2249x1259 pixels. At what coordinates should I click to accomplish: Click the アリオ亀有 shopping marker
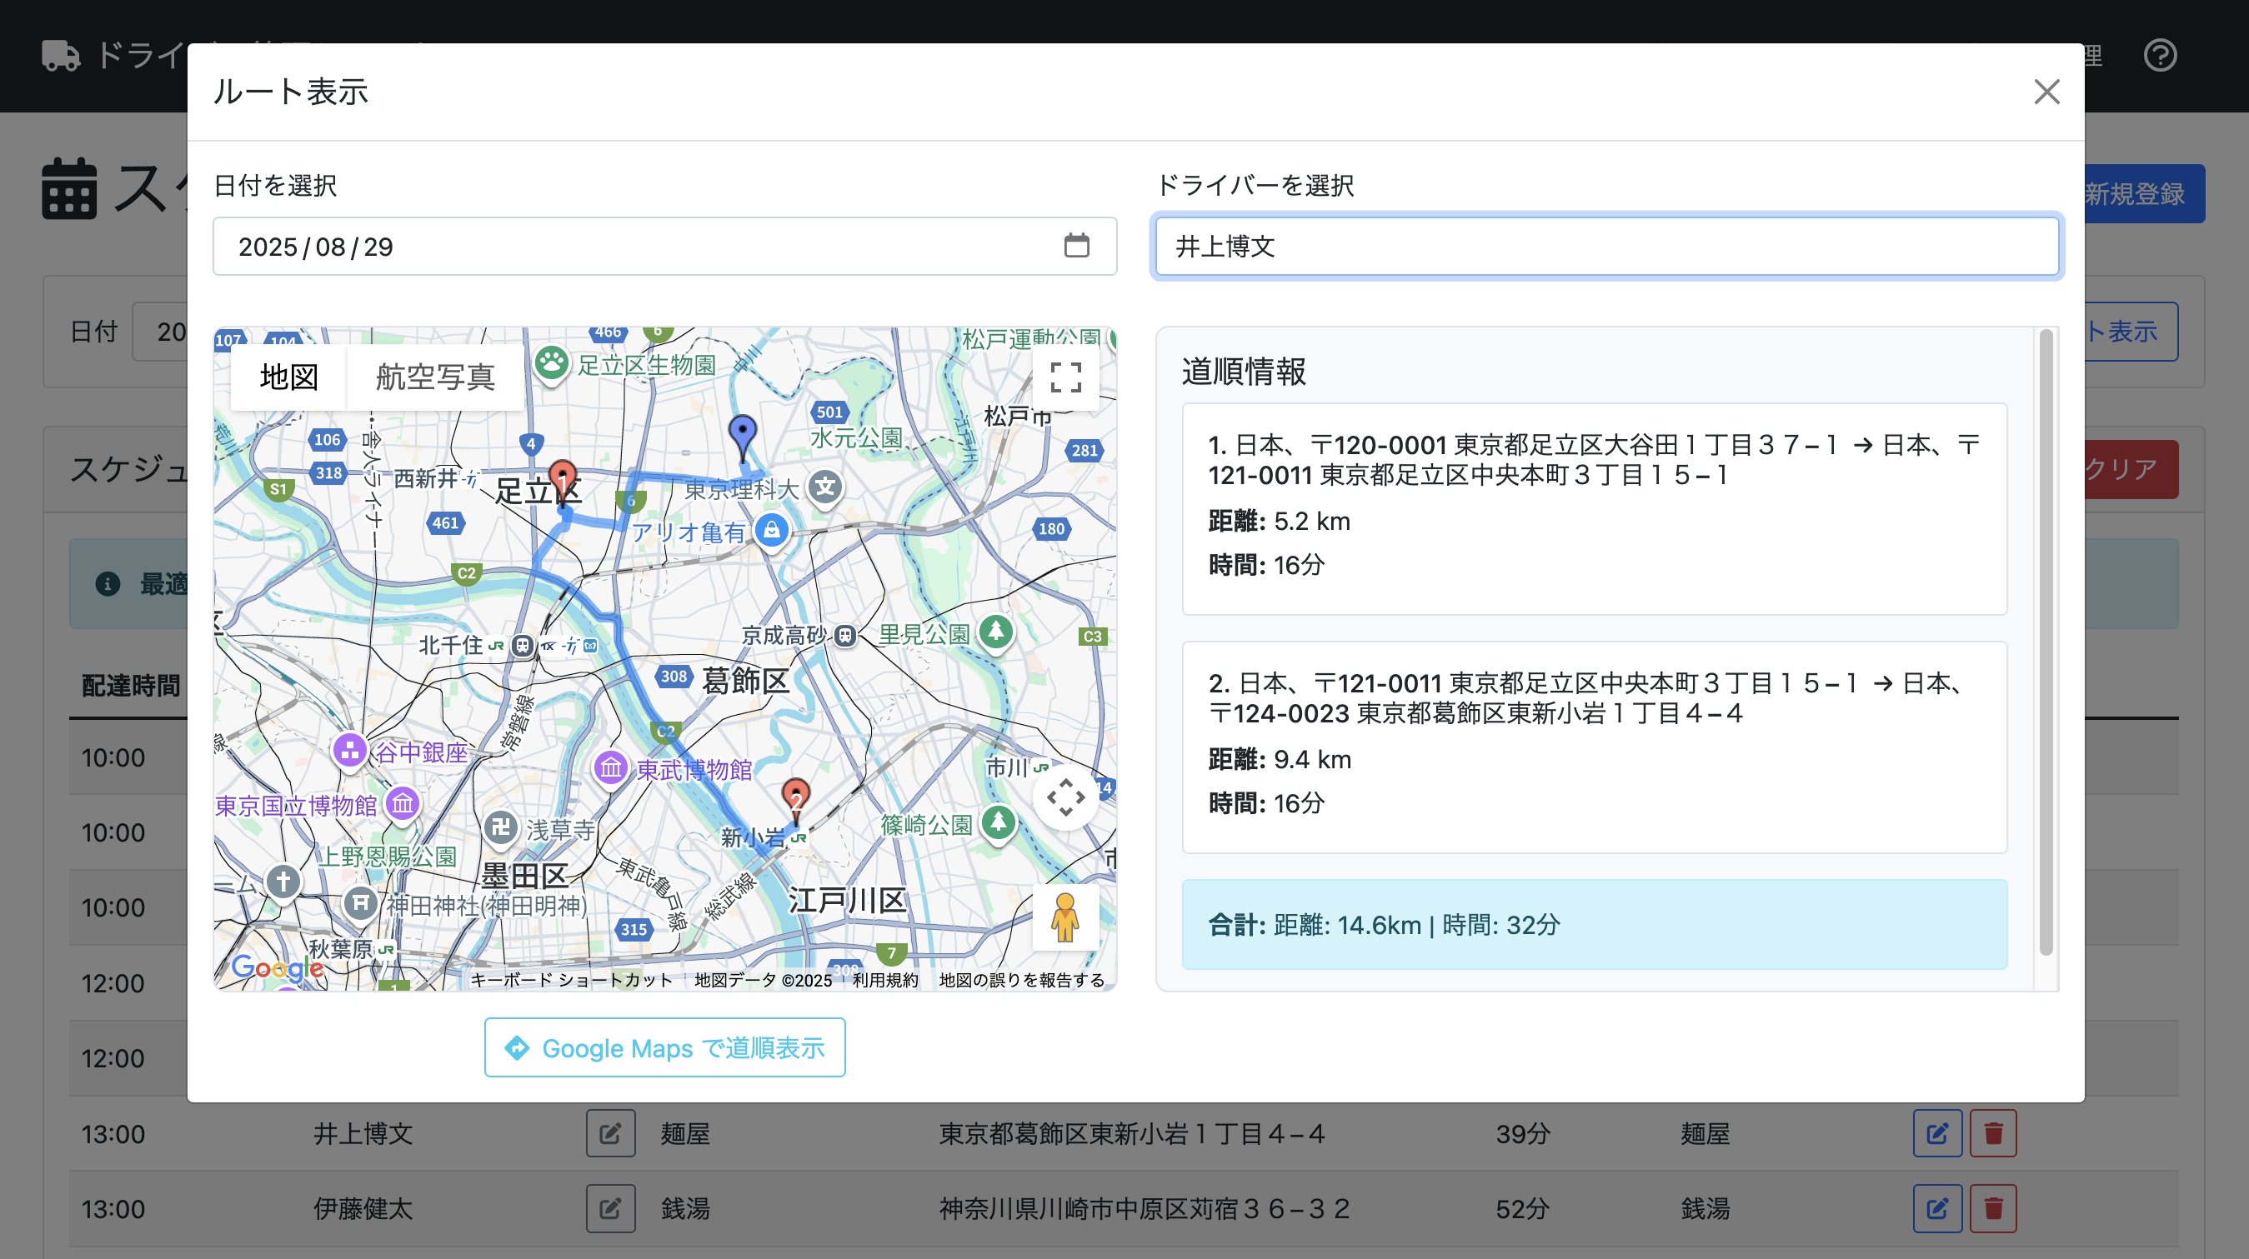pos(772,531)
